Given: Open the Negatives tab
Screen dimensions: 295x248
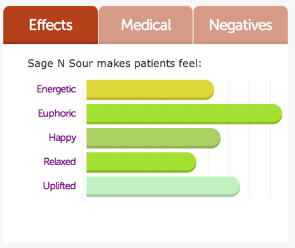Looking at the screenshot, I should click(x=241, y=25).
